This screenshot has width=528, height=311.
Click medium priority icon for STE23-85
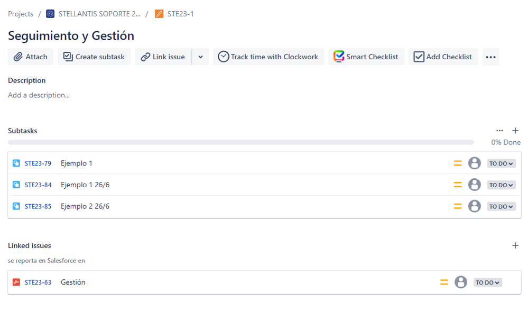click(x=458, y=206)
